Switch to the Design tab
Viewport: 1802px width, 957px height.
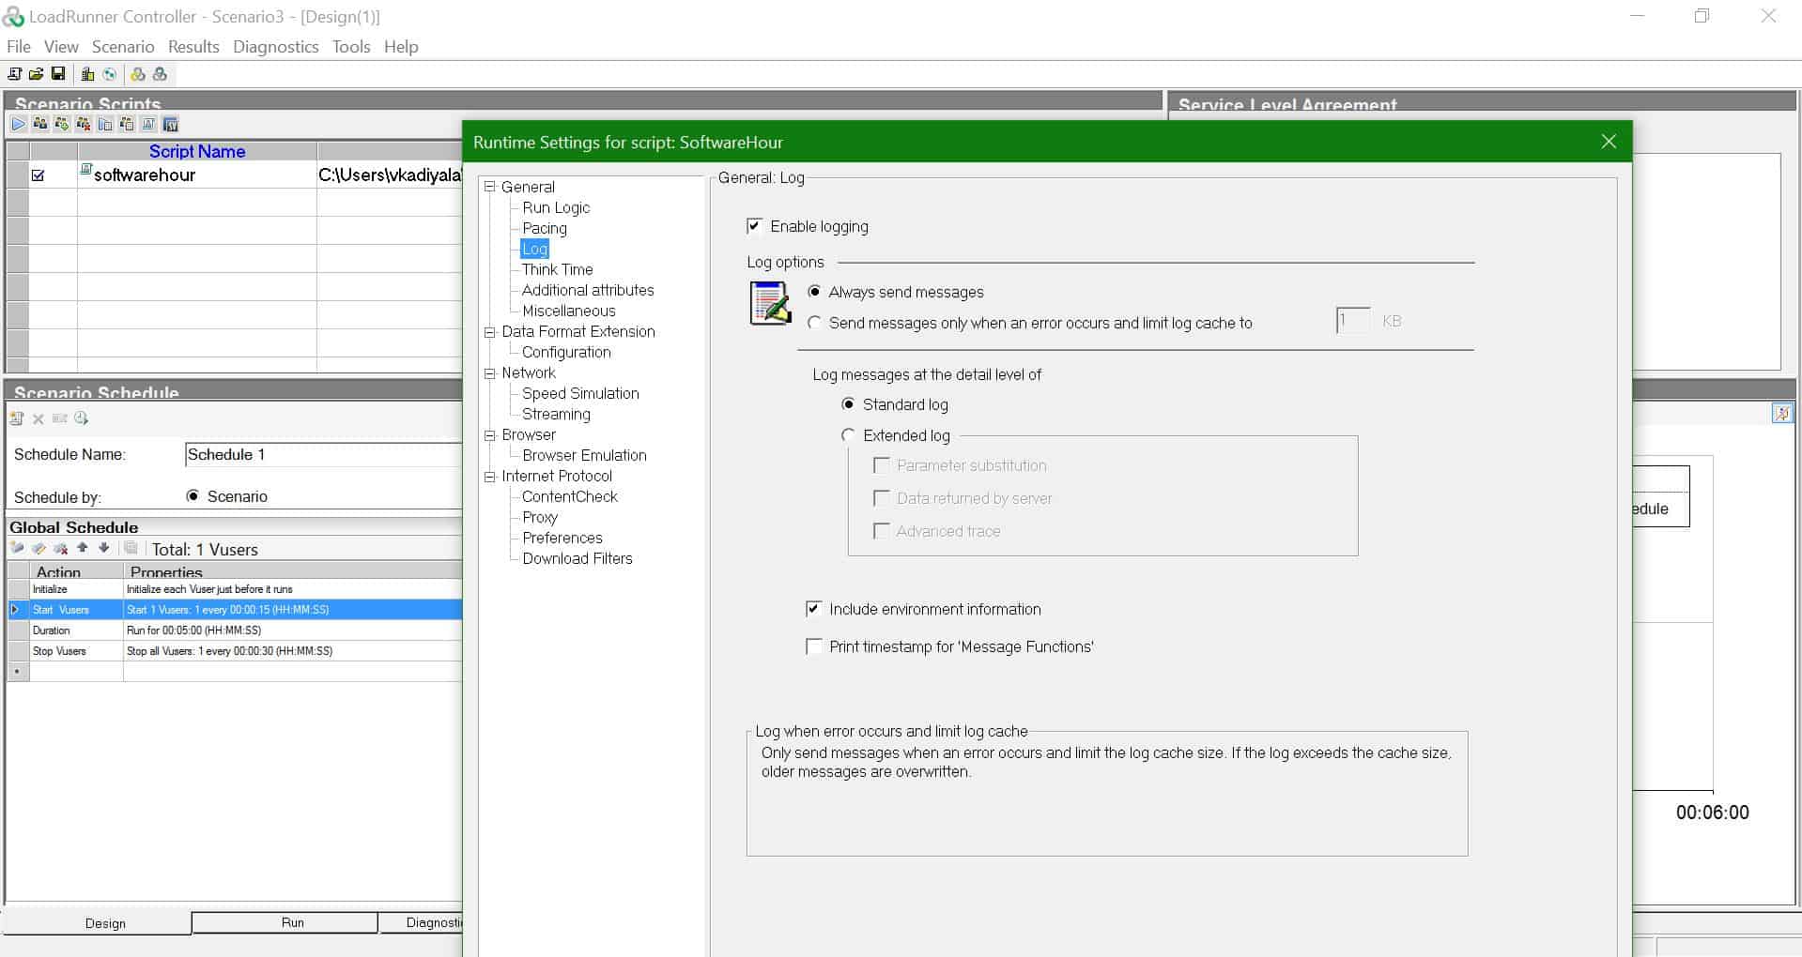98,923
